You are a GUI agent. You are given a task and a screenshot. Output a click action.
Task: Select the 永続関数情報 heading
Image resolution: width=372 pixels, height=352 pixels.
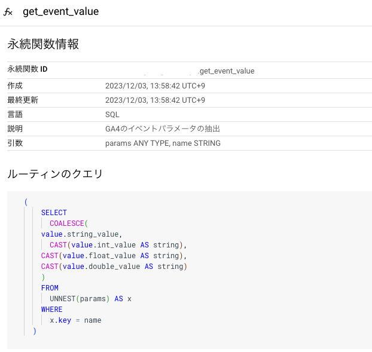click(43, 44)
